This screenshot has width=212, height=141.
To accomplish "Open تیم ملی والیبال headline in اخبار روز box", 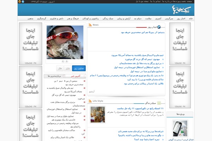I will [x=137, y=55].
